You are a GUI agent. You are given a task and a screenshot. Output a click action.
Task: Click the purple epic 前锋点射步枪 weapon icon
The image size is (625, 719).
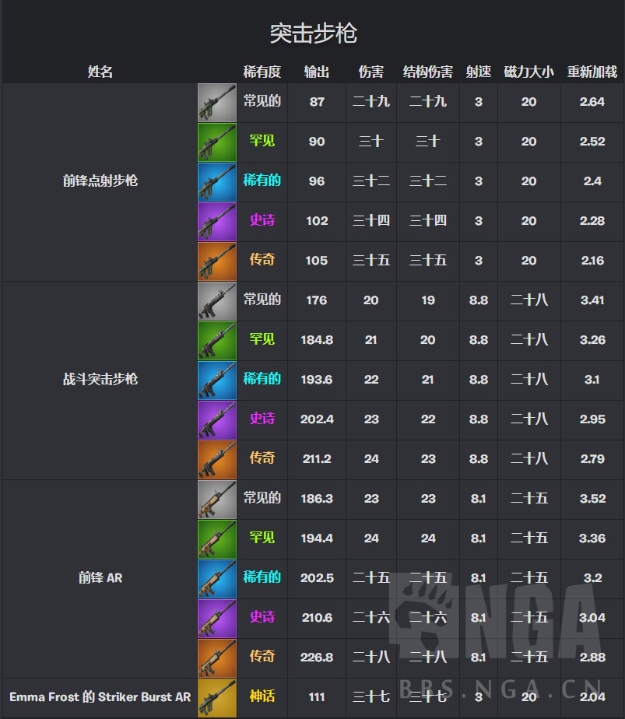(x=217, y=222)
